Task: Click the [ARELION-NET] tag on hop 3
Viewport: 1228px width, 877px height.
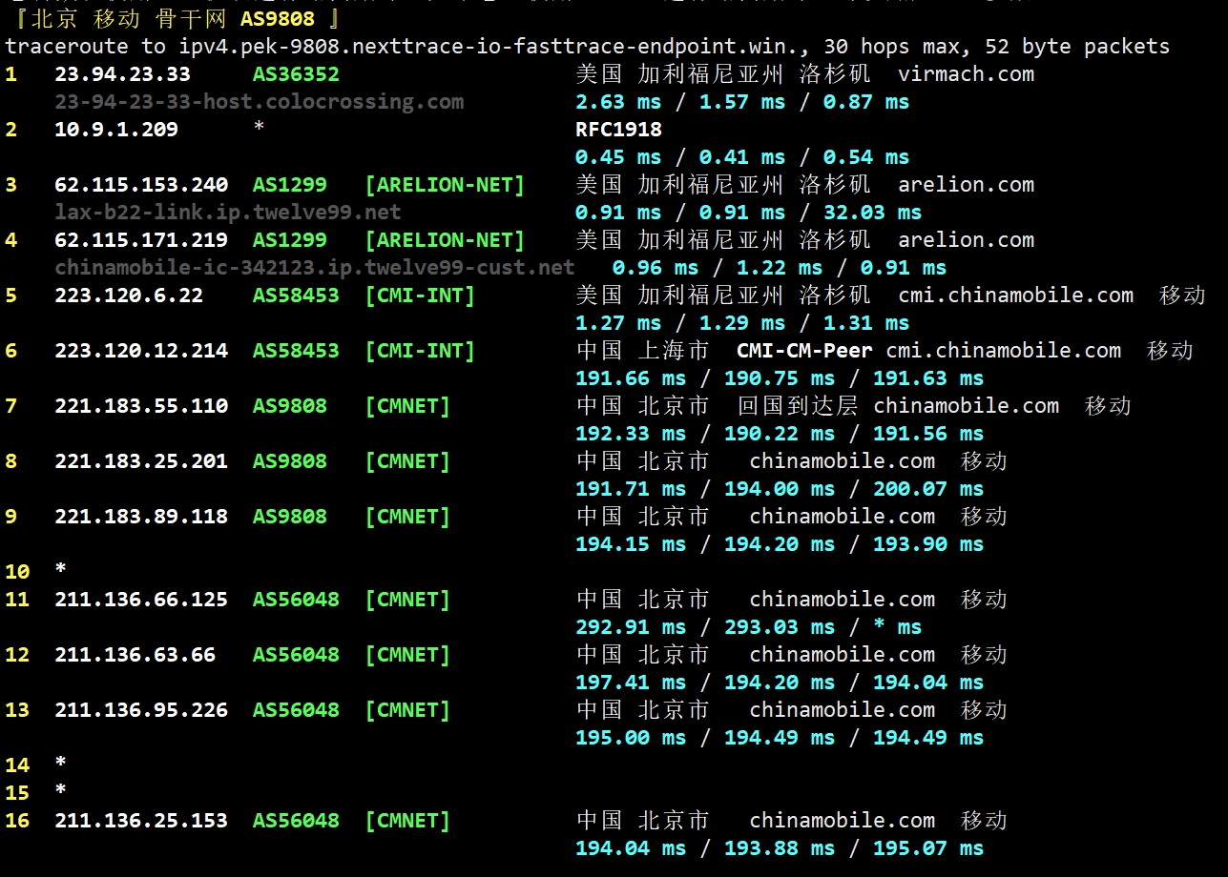Action: pos(445,185)
